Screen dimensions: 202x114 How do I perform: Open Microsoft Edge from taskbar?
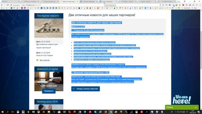[x=54, y=112]
